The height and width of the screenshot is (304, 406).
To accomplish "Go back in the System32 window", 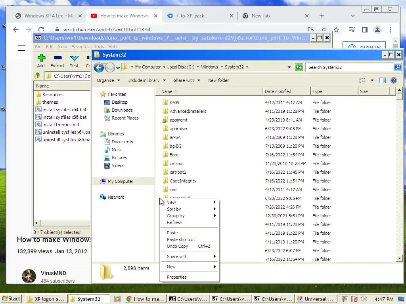I will click(99, 67).
